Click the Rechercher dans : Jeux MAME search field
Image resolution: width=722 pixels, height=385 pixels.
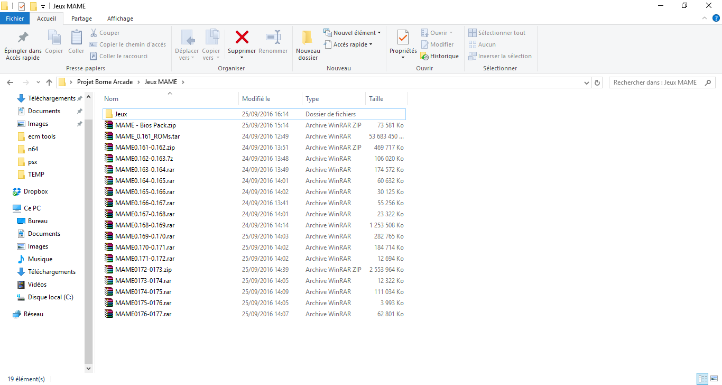tap(662, 82)
